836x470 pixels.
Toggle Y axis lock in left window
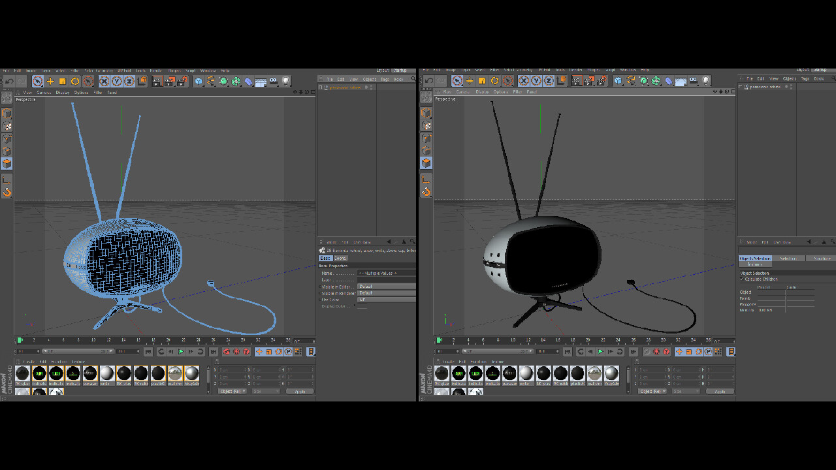coord(116,81)
